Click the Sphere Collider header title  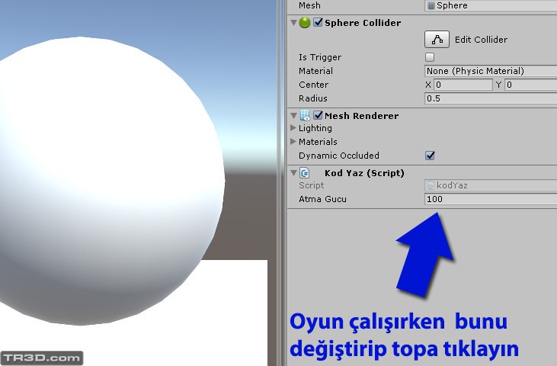pos(363,23)
